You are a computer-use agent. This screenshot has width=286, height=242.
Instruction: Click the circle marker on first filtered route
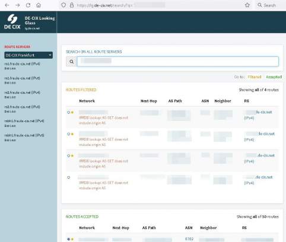68,112
